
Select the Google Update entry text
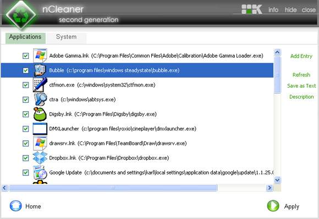[161, 173]
